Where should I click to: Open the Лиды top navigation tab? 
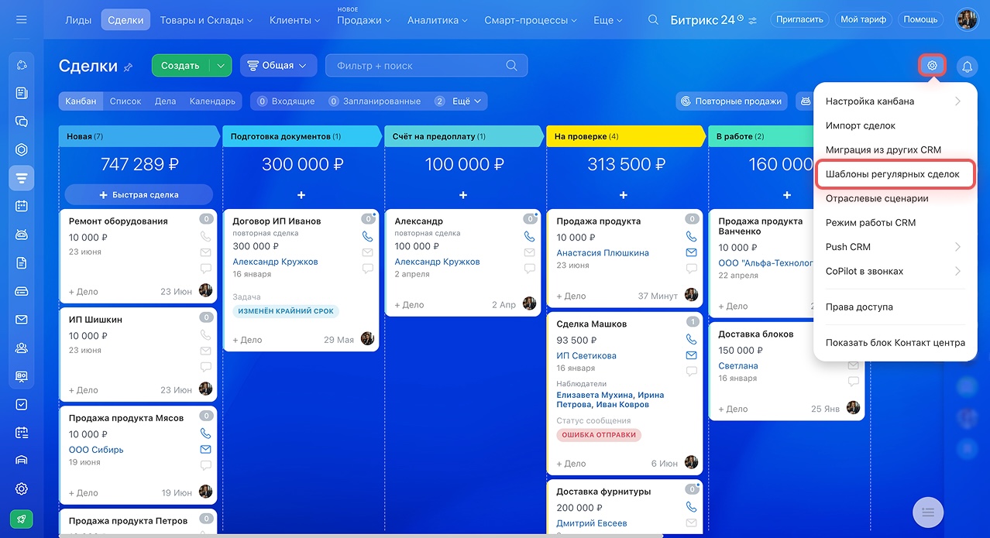click(78, 20)
